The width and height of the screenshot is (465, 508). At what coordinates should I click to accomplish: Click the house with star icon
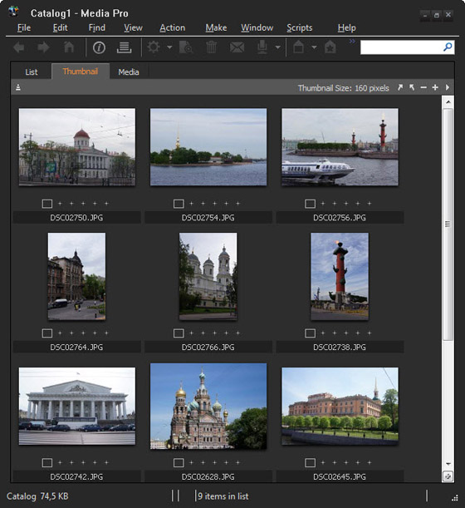tap(330, 47)
